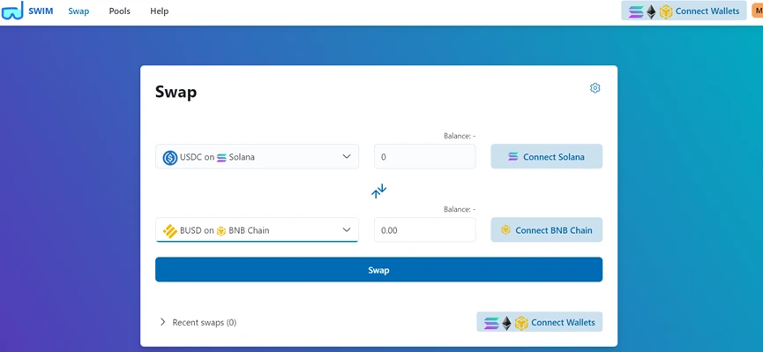Flip tokens with the swap arrows icon

(378, 191)
